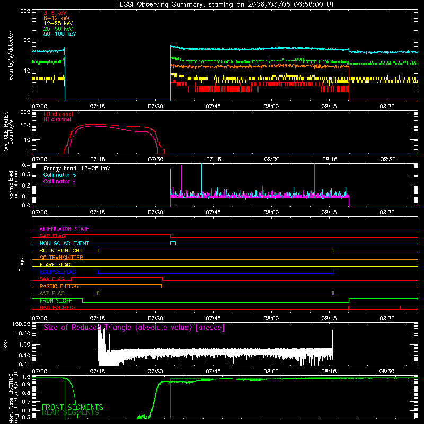Click the ECLIPSE_FLAG label
Screen dimensions: 424x424
click(x=58, y=272)
